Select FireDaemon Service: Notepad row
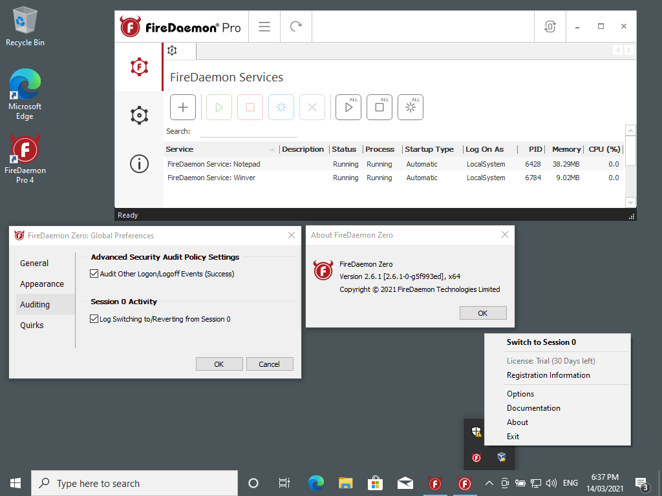This screenshot has width=662, height=496. tap(393, 164)
